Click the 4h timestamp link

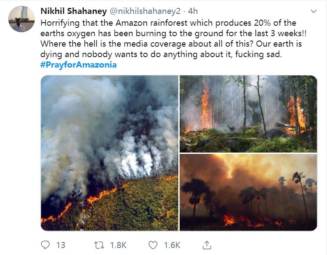[x=192, y=11]
